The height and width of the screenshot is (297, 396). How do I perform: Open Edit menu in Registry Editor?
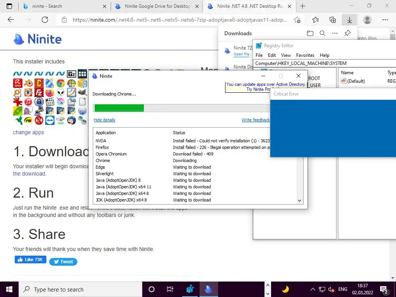272,55
